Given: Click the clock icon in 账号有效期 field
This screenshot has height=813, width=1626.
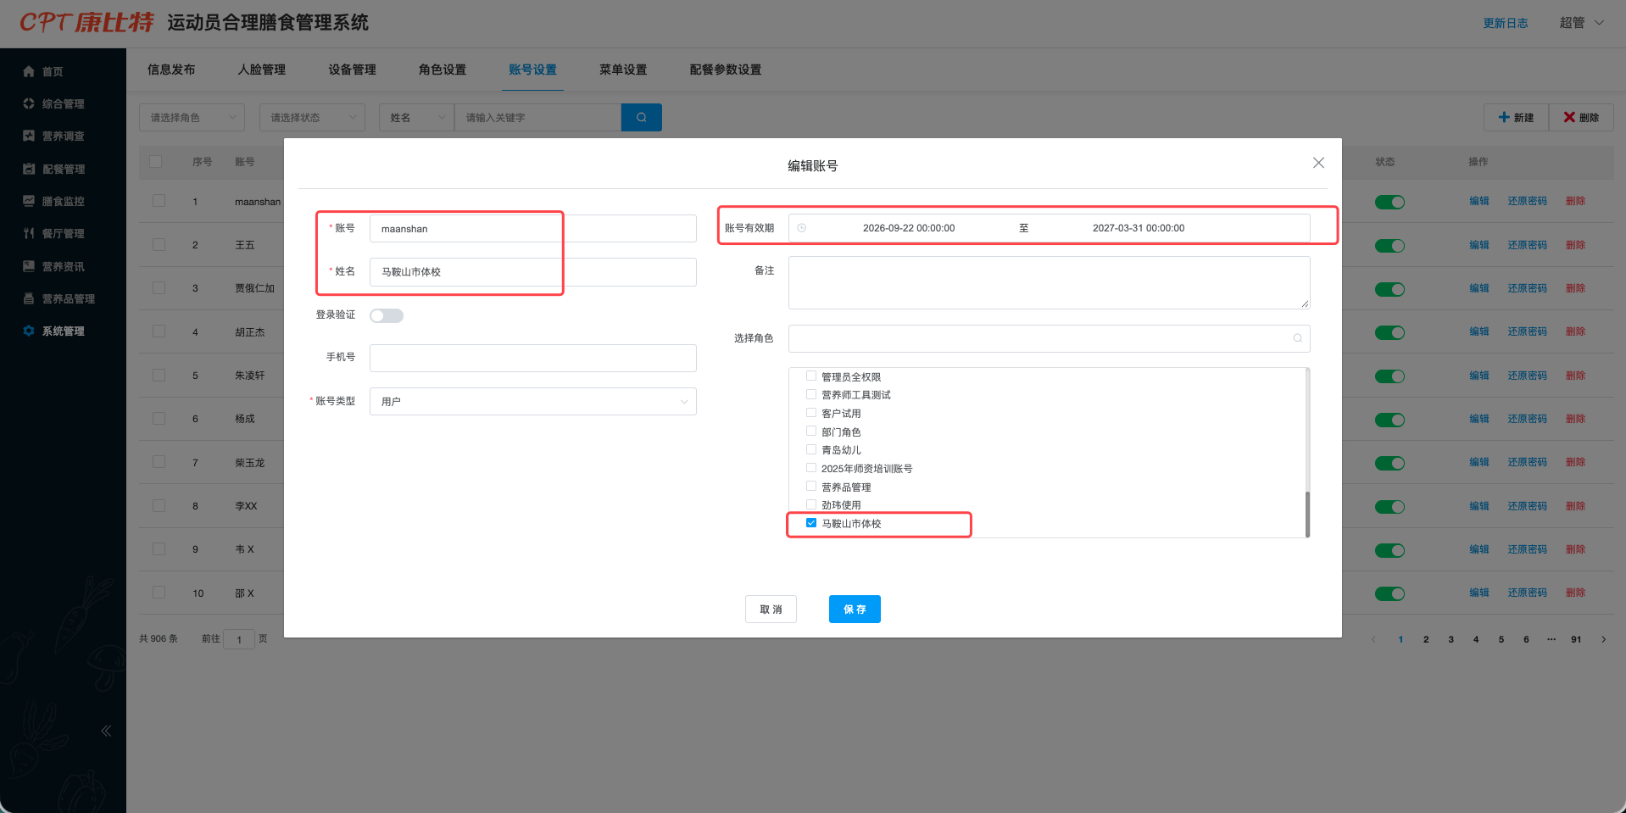Looking at the screenshot, I should pyautogui.click(x=802, y=228).
